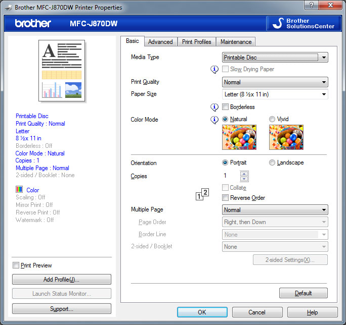This screenshot has height=325, width=346.
Task: Click 'Color Mode : Natural' summary text
Action: coord(40,153)
